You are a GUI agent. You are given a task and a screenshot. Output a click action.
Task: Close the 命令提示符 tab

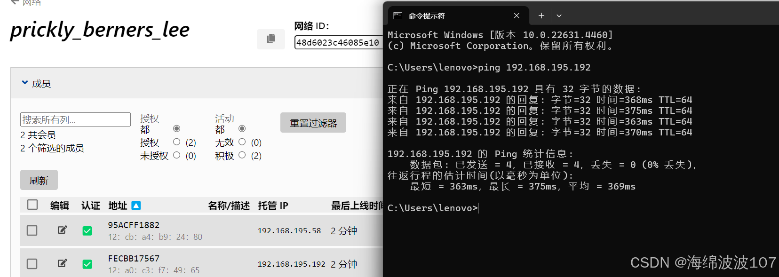pos(517,16)
